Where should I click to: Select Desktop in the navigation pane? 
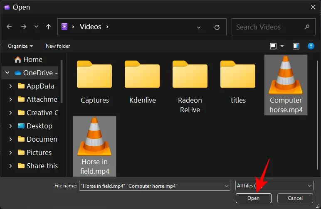(x=35, y=126)
